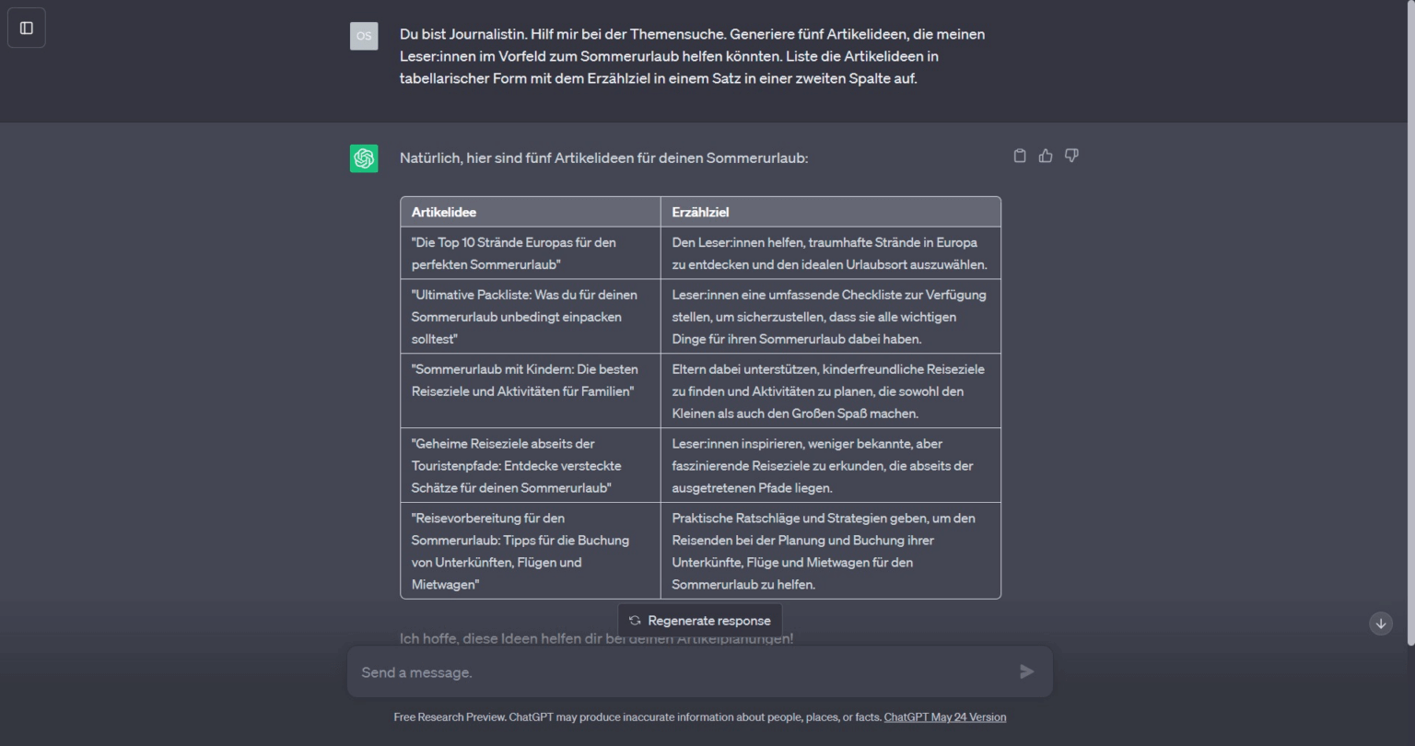Click the green ChatGPT logo avatar
The image size is (1415, 746).
pos(364,158)
